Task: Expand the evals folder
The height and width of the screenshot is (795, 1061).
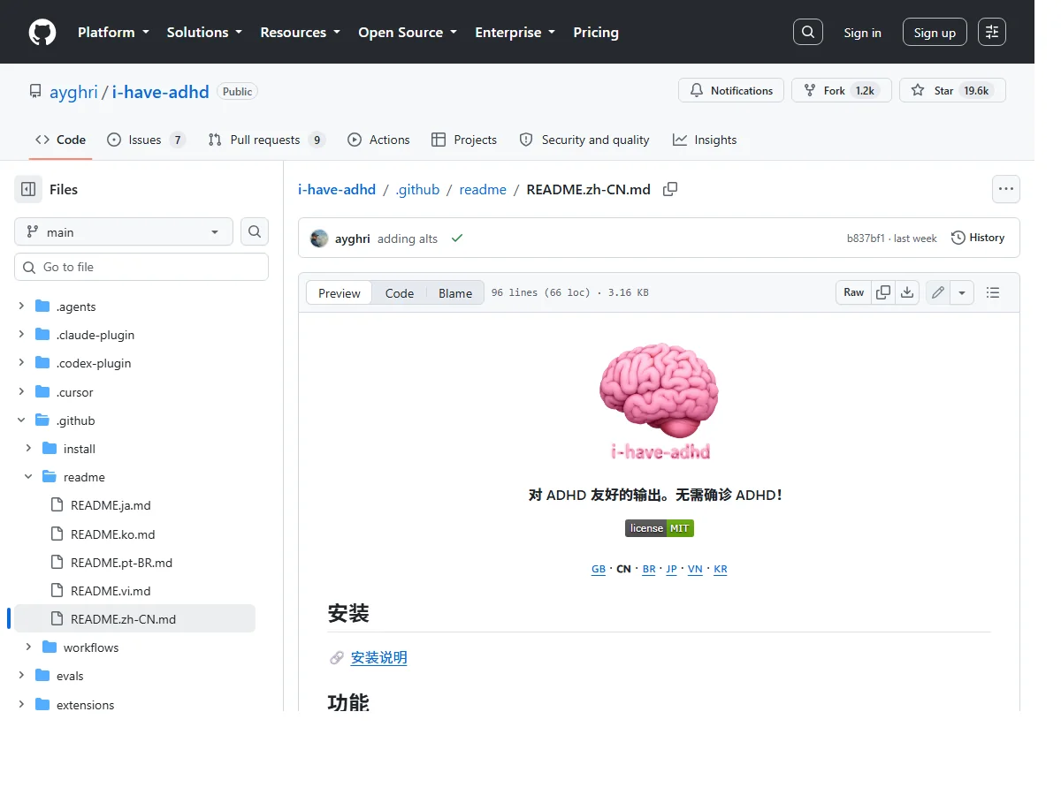Action: click(x=21, y=676)
